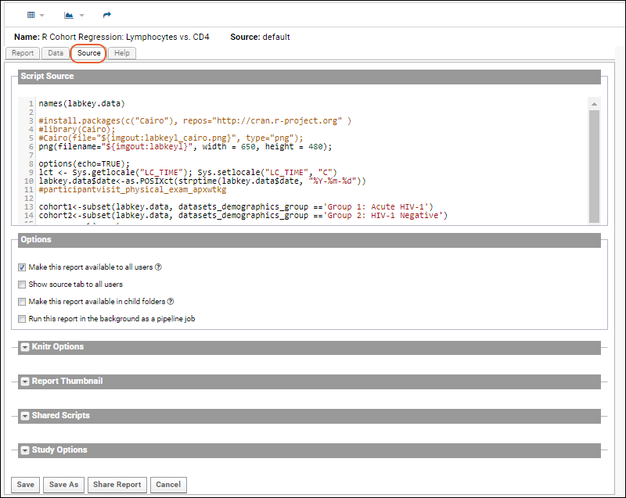The height and width of the screenshot is (498, 626).
Task: Open the charts menu icon
Action: point(68,15)
